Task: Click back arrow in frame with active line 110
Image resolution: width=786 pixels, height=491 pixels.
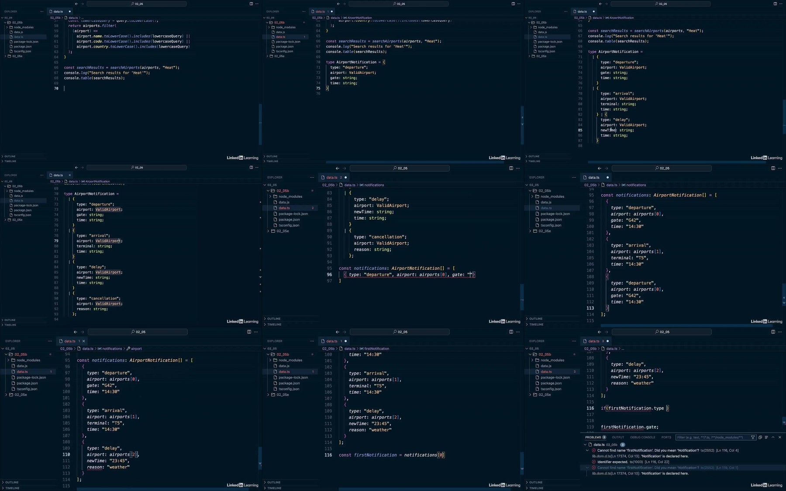Action: 76,332
